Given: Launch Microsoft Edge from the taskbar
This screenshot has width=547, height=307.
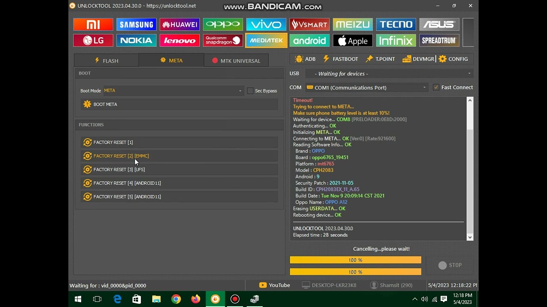Looking at the screenshot, I should coord(117,299).
